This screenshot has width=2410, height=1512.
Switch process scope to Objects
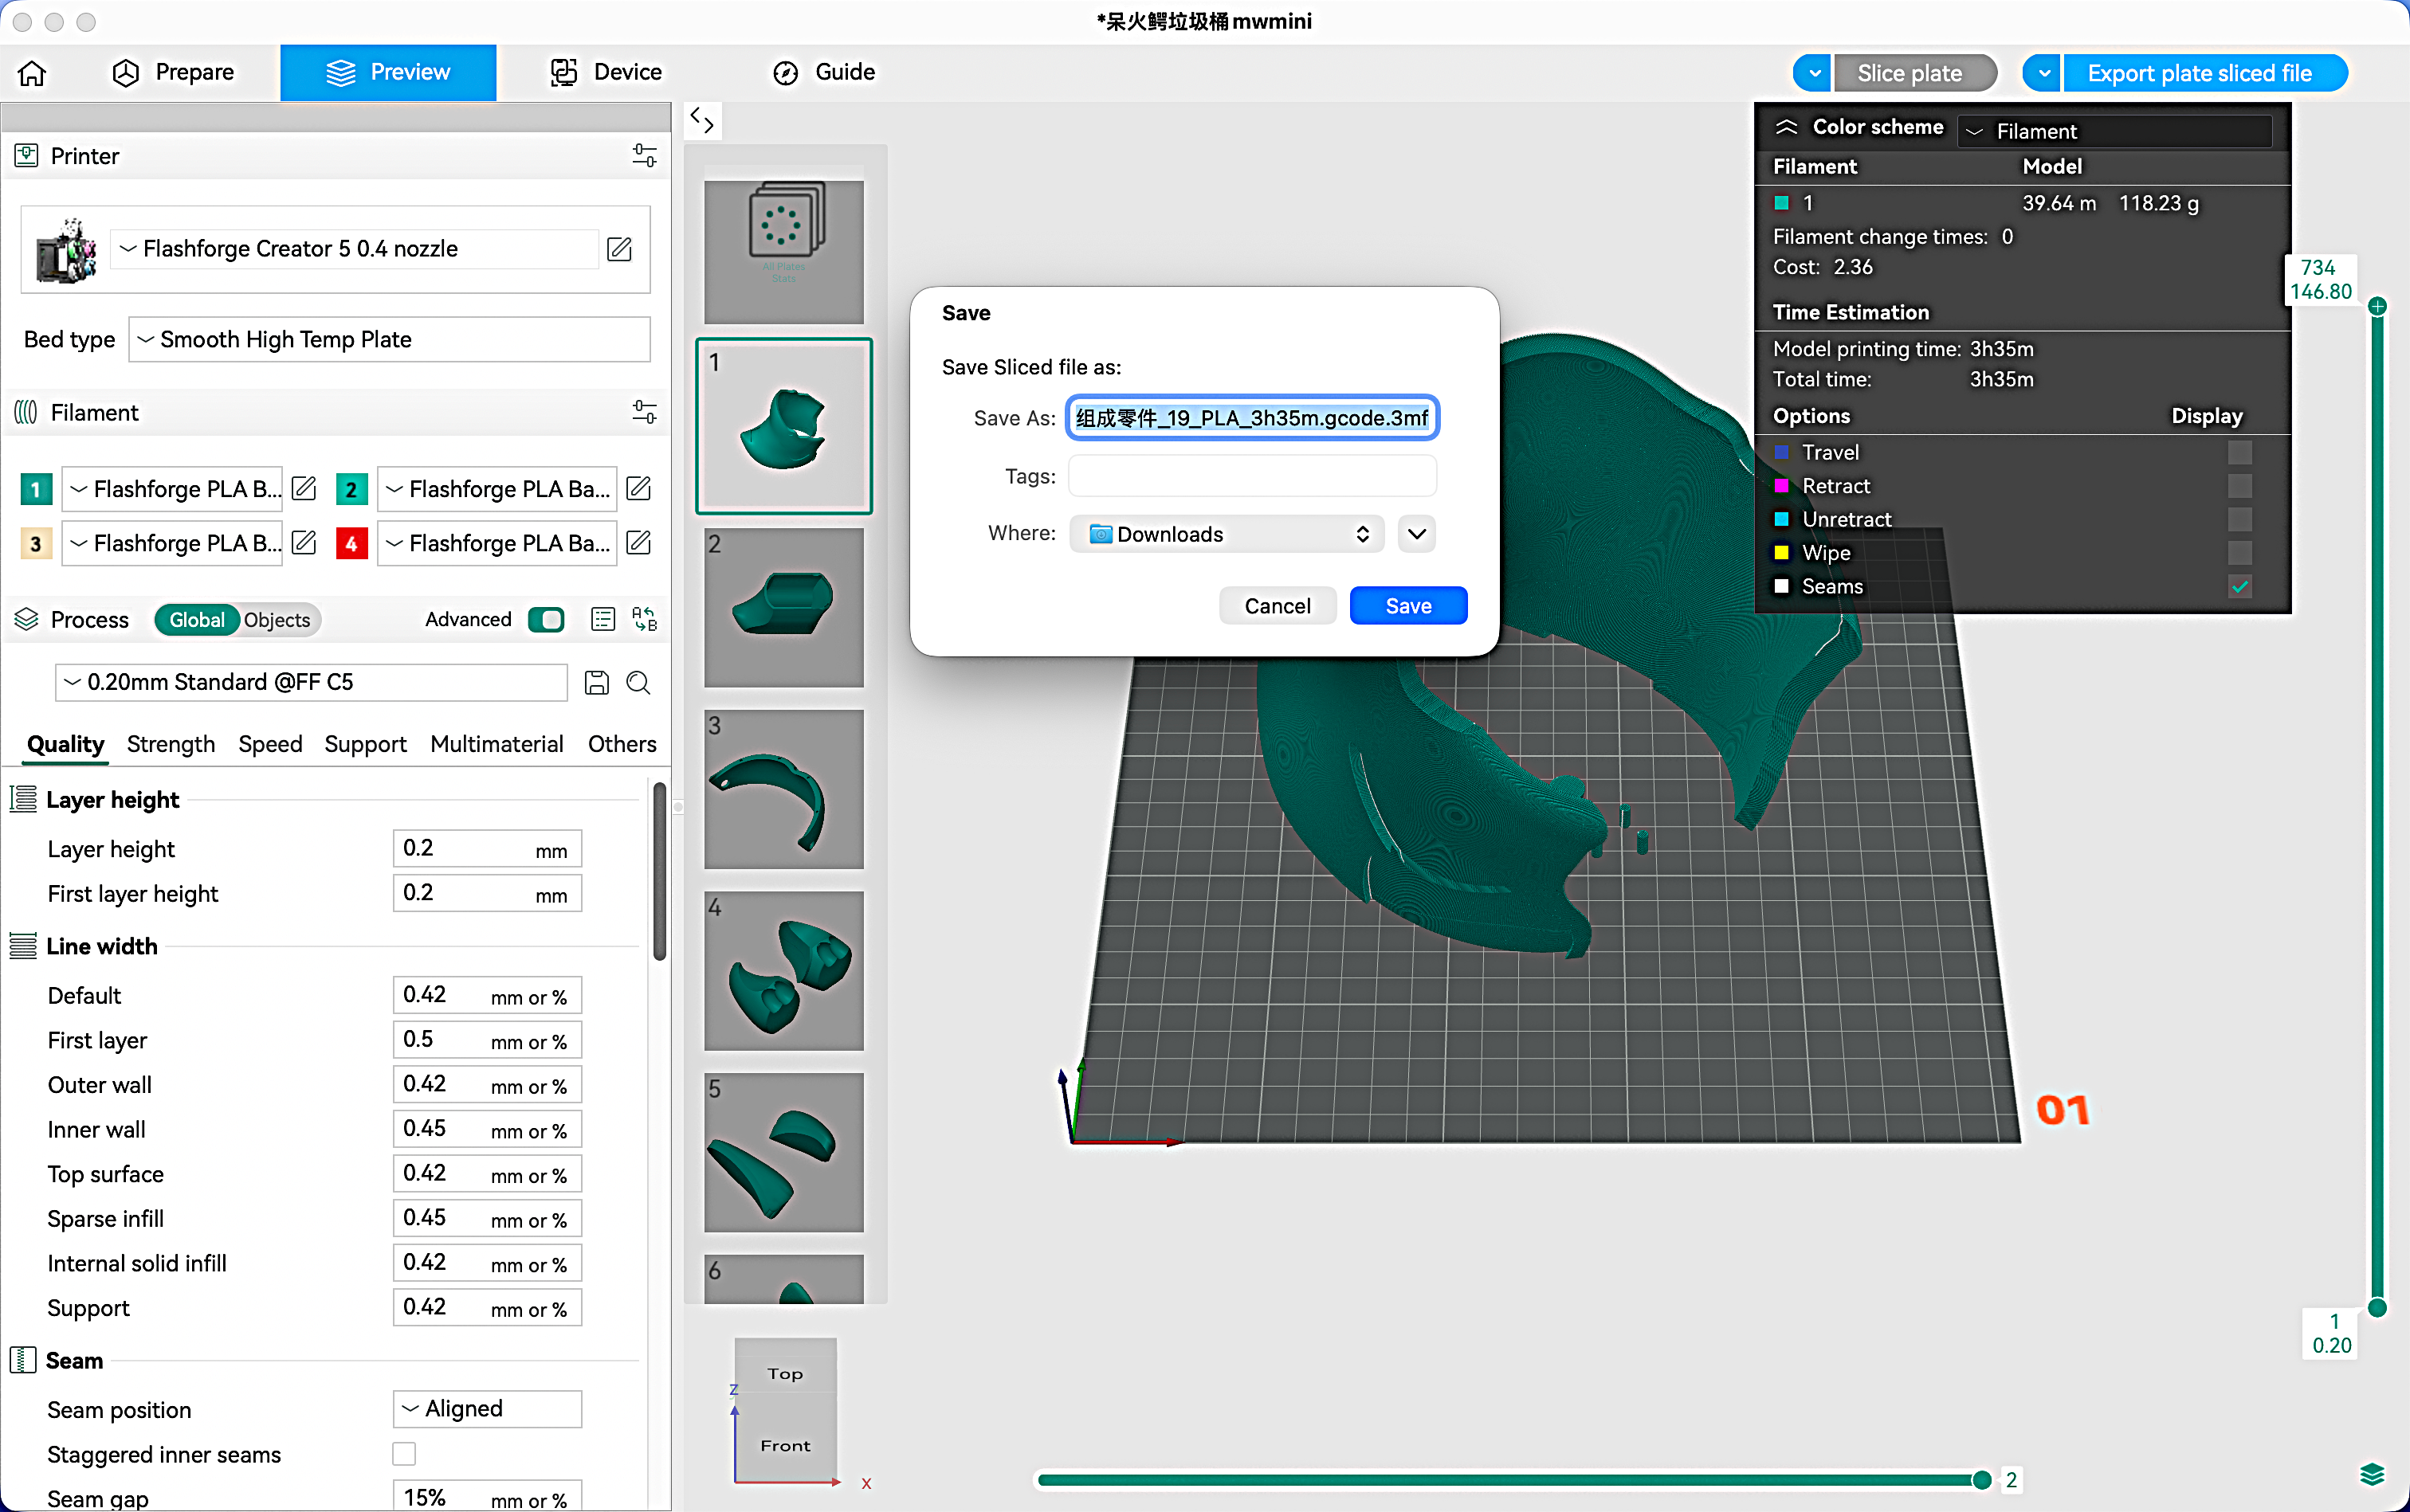pos(277,620)
